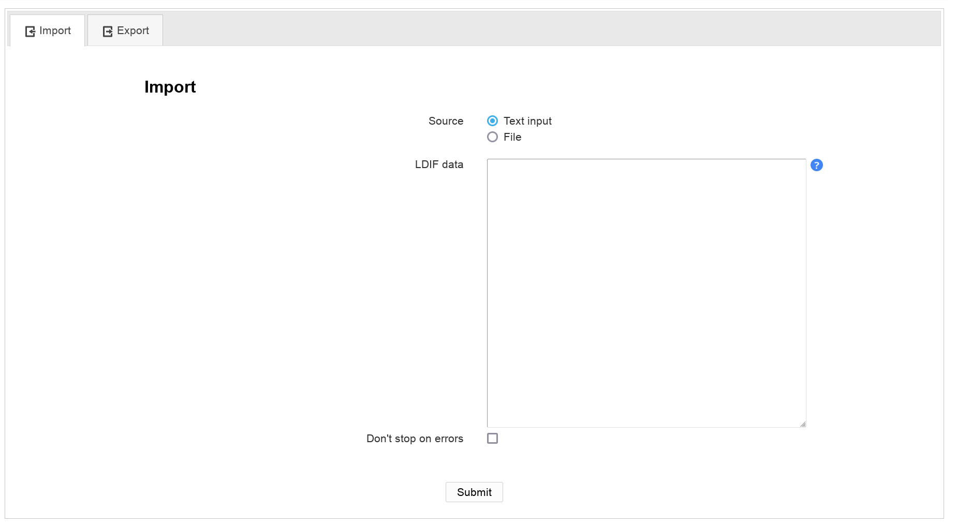
Task: Click the Export tab arrow icon
Action: coord(108,32)
